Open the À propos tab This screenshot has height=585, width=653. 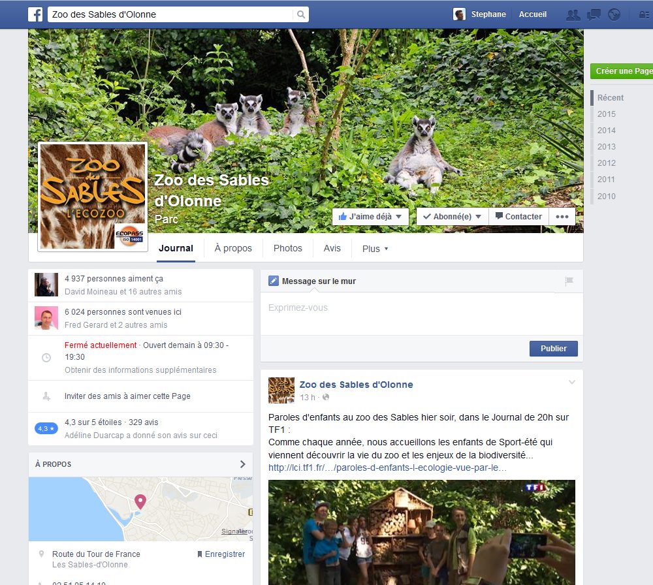coord(233,248)
